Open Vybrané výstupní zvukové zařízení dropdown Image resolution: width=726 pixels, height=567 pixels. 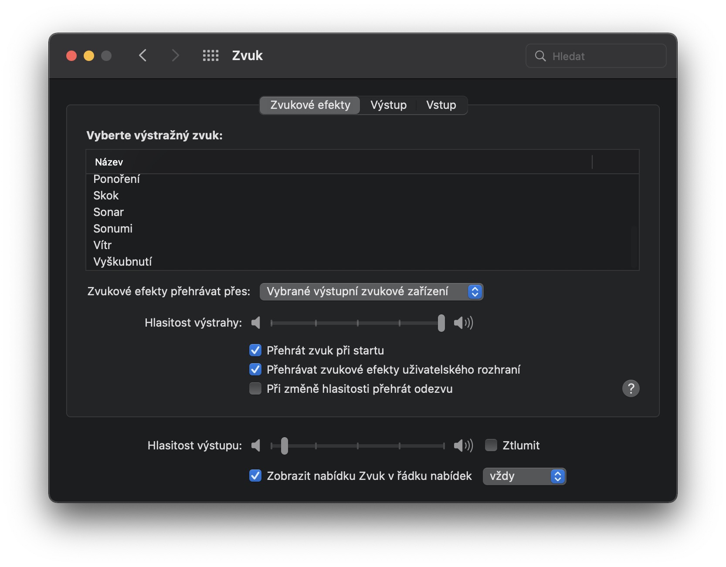(x=371, y=292)
